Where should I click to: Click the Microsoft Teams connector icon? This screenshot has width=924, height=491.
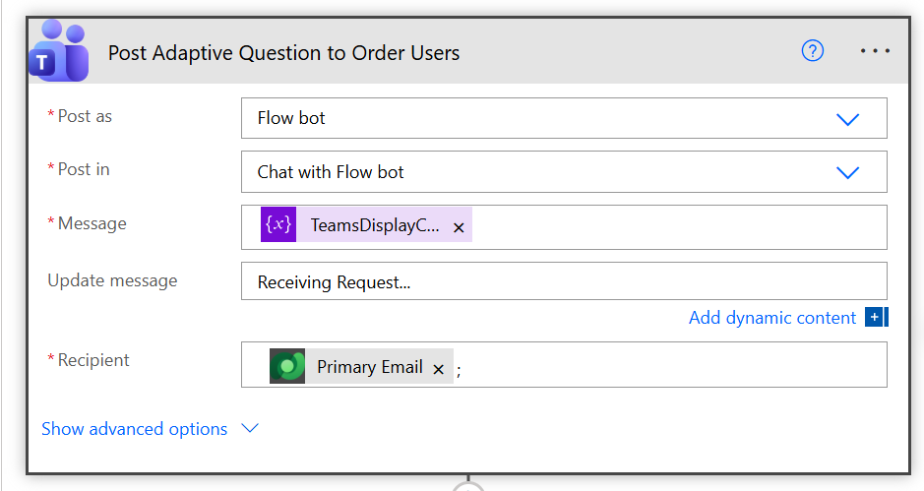tap(54, 52)
